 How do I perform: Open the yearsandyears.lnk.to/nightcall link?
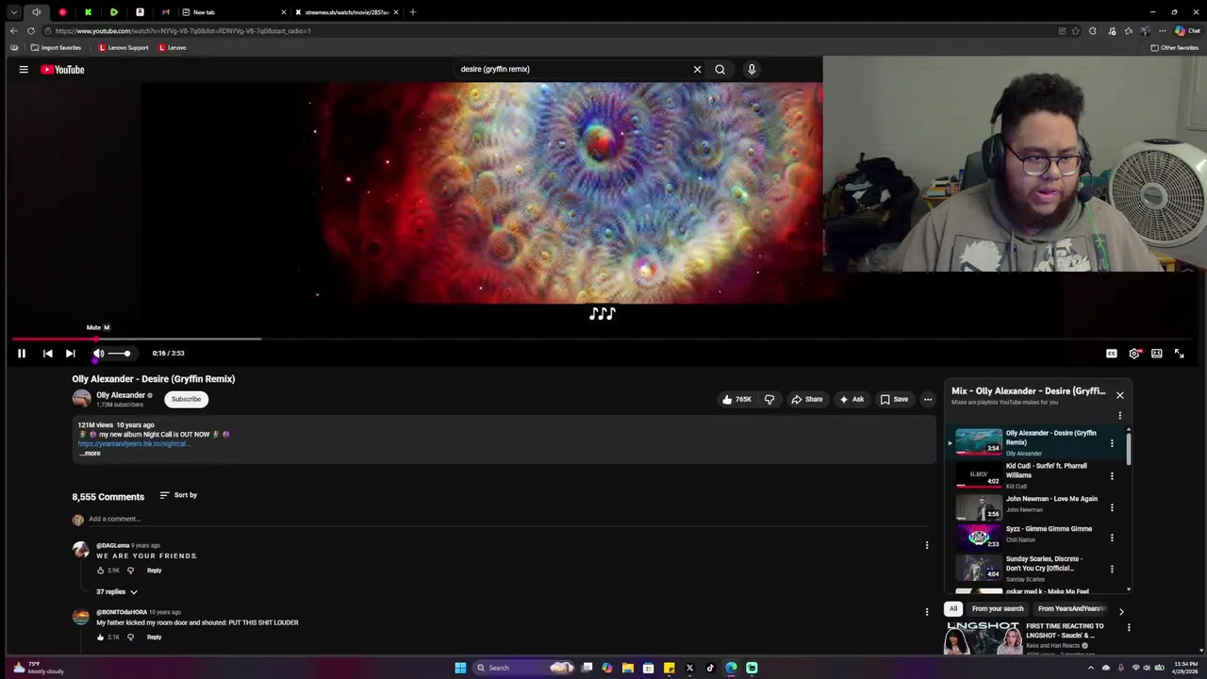[x=133, y=443]
